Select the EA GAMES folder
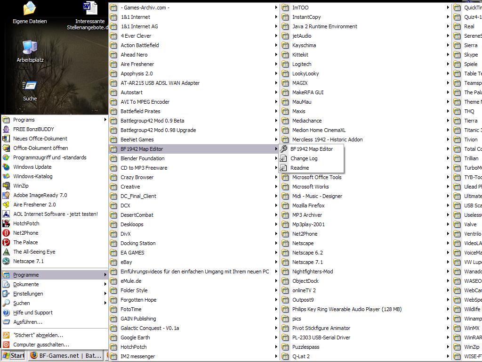482x362 pixels. tap(193, 253)
